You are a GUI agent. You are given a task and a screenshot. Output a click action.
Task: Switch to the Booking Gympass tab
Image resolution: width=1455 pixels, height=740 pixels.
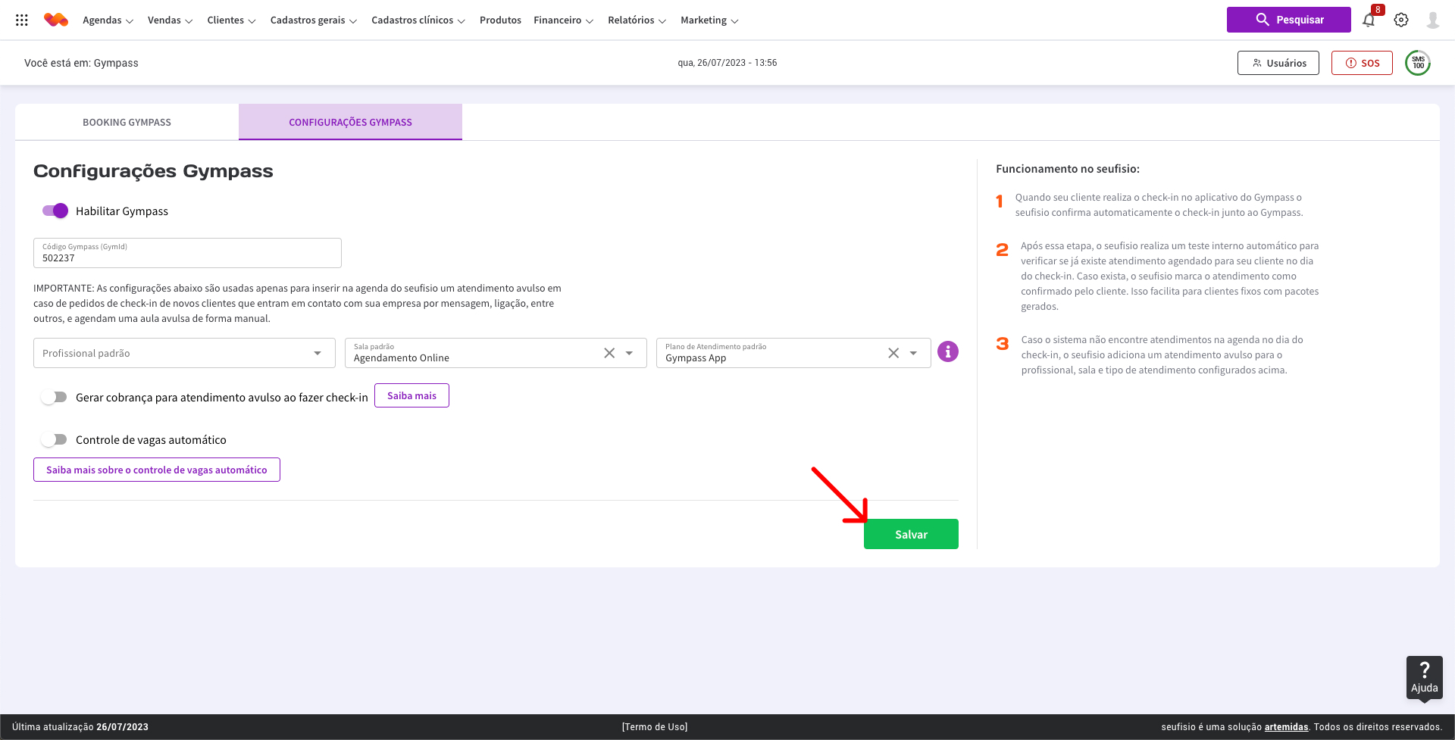click(127, 122)
